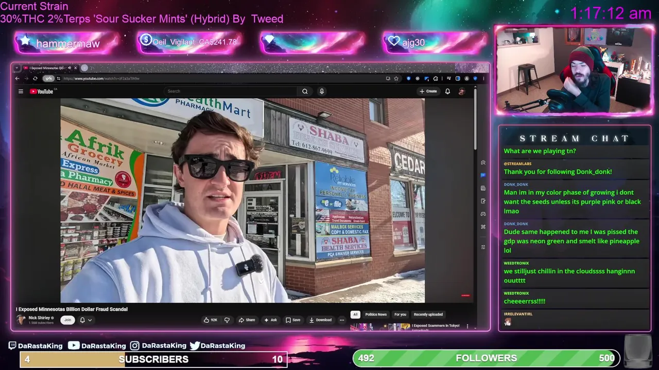Open the menu for I Exposed Scammers in Tokyo

pos(467,326)
